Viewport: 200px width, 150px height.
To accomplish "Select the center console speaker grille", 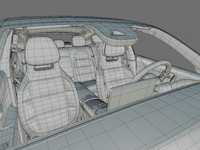I will (95, 102).
